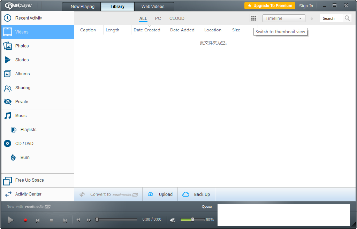The image size is (357, 229).
Task: Sort by Location column header
Action: coord(213,30)
